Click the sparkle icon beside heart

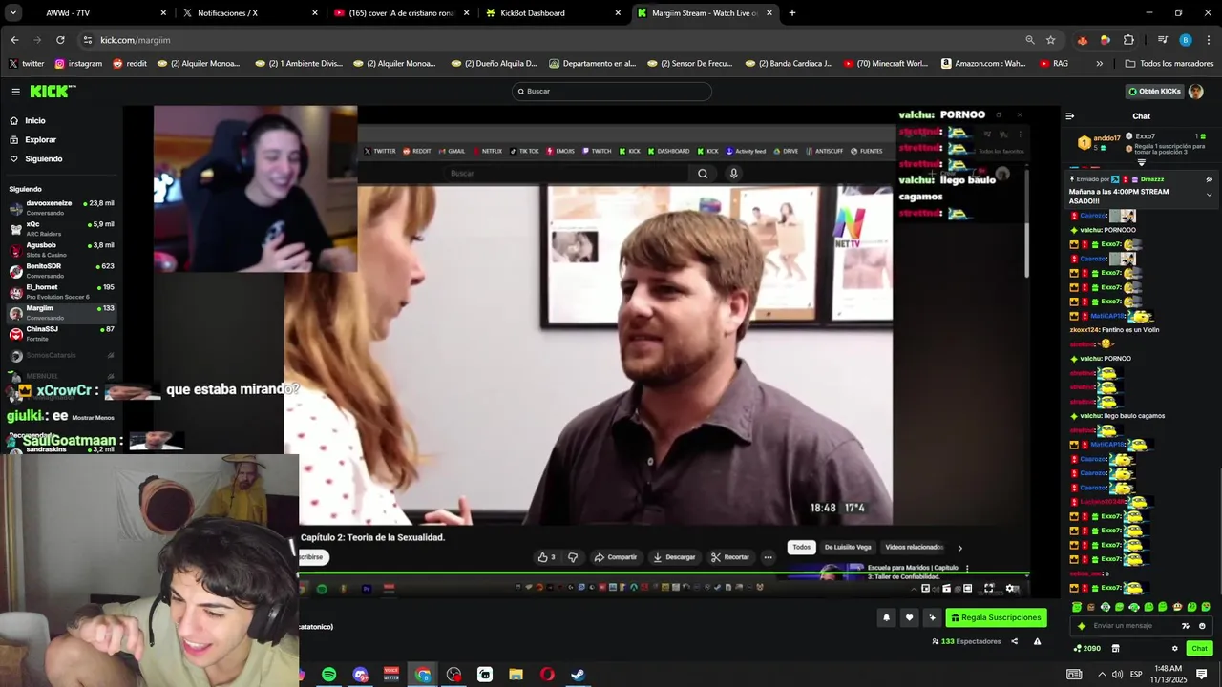[932, 617]
